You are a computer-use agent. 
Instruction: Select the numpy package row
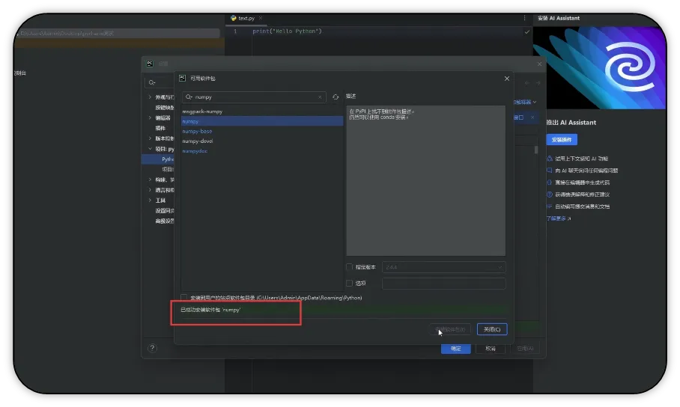(x=262, y=121)
